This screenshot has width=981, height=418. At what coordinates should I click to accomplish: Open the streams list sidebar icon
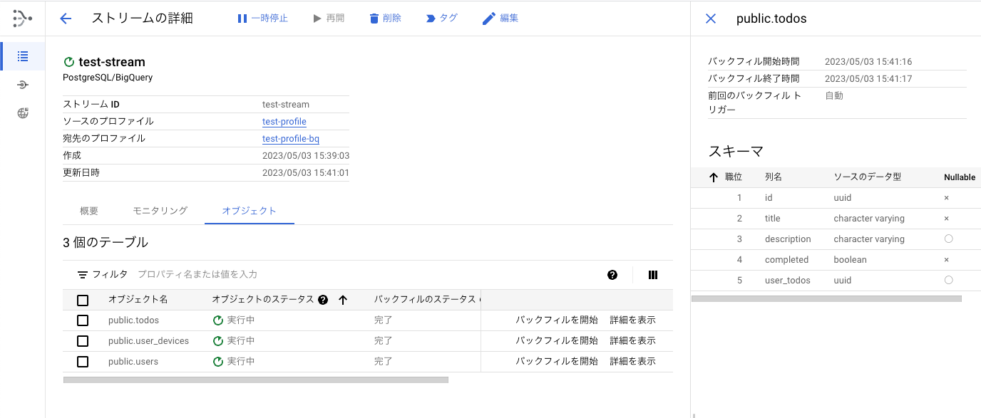[23, 56]
